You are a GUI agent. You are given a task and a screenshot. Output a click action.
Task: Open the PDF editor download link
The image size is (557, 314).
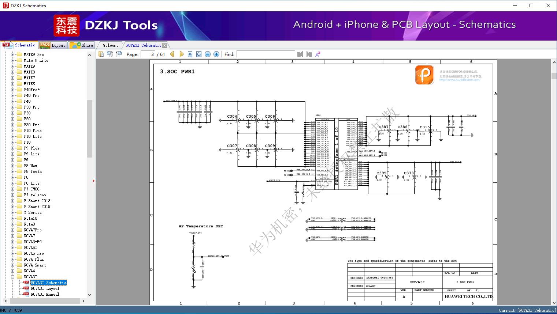pyautogui.click(x=460, y=80)
